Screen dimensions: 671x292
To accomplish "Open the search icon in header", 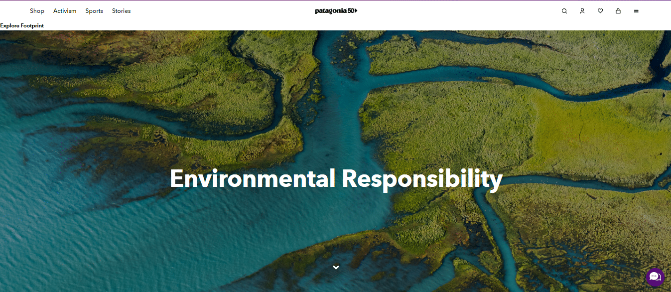I will click(564, 11).
